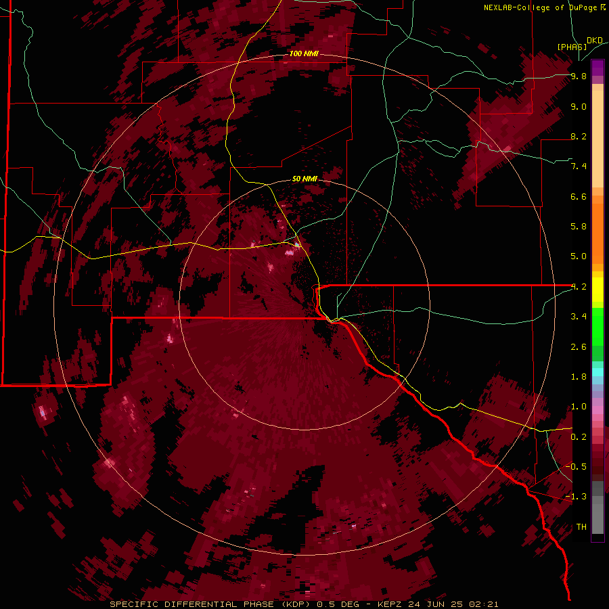Click the gray segment of the color bar
Screen dimensions: 609x609
597,507
